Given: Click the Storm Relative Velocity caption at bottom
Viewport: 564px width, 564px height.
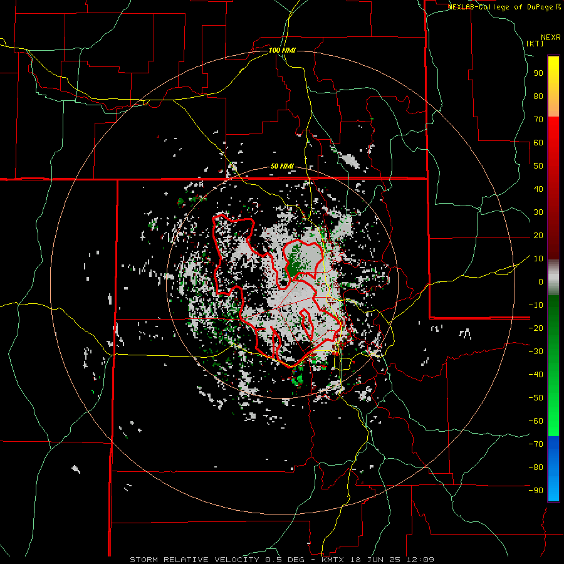Looking at the screenshot, I should [x=282, y=560].
